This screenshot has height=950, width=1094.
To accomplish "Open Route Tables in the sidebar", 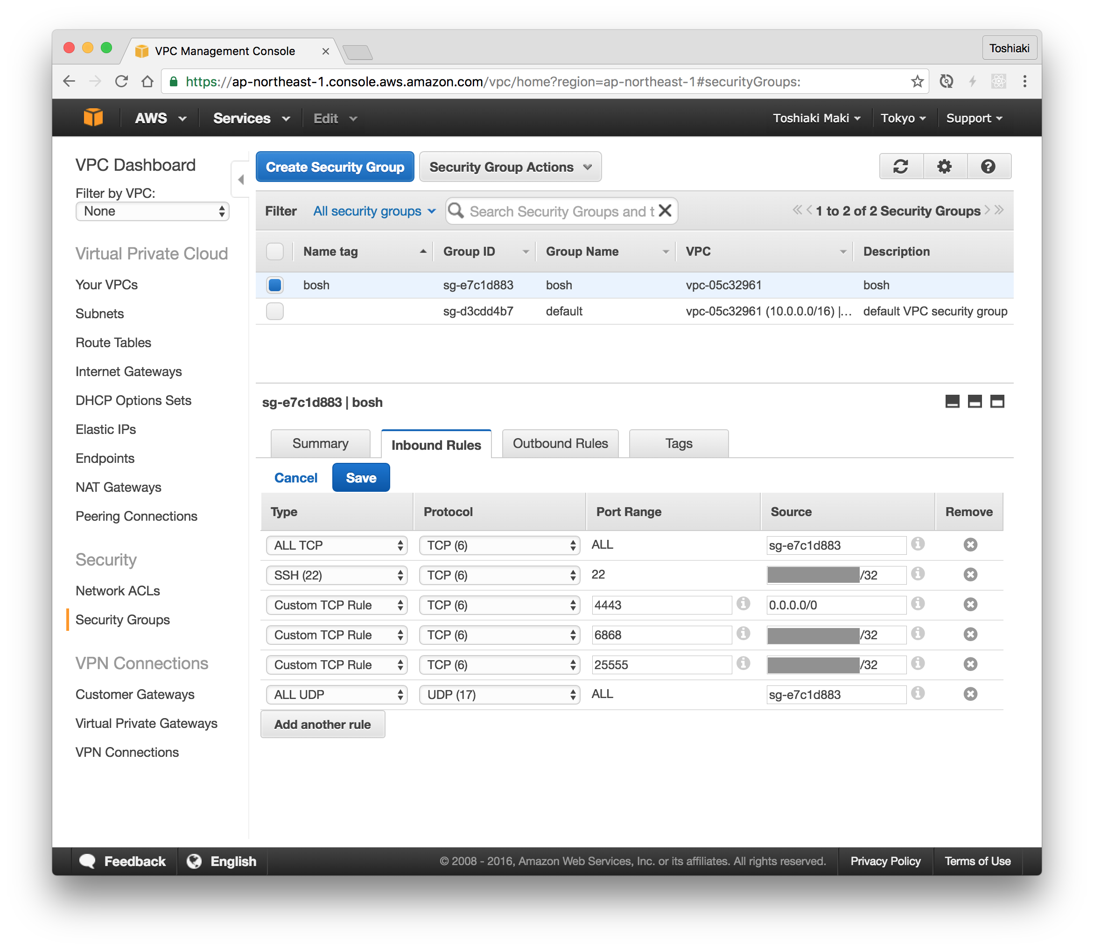I will [x=113, y=342].
